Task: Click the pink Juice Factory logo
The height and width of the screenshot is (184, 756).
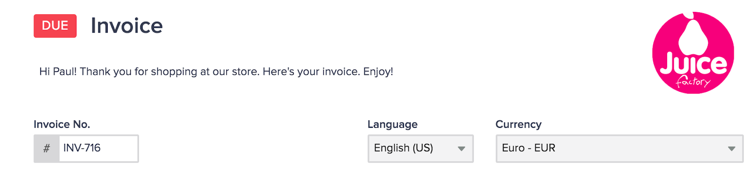Action: point(693,53)
